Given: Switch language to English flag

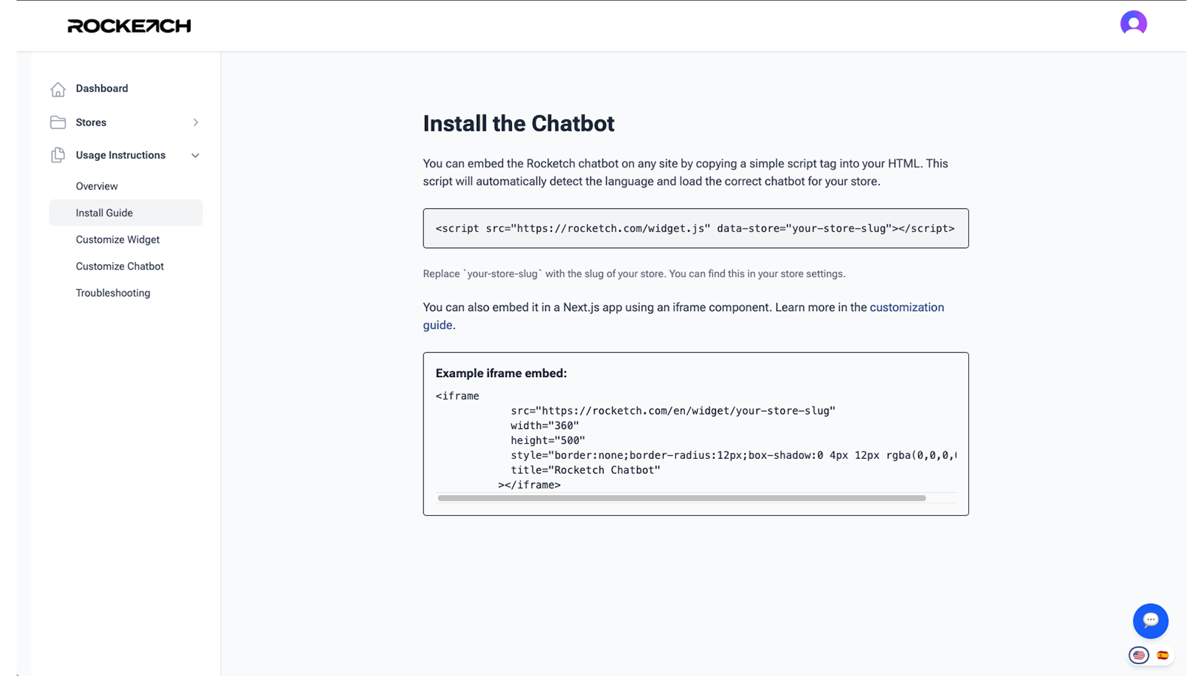Looking at the screenshot, I should (x=1139, y=656).
